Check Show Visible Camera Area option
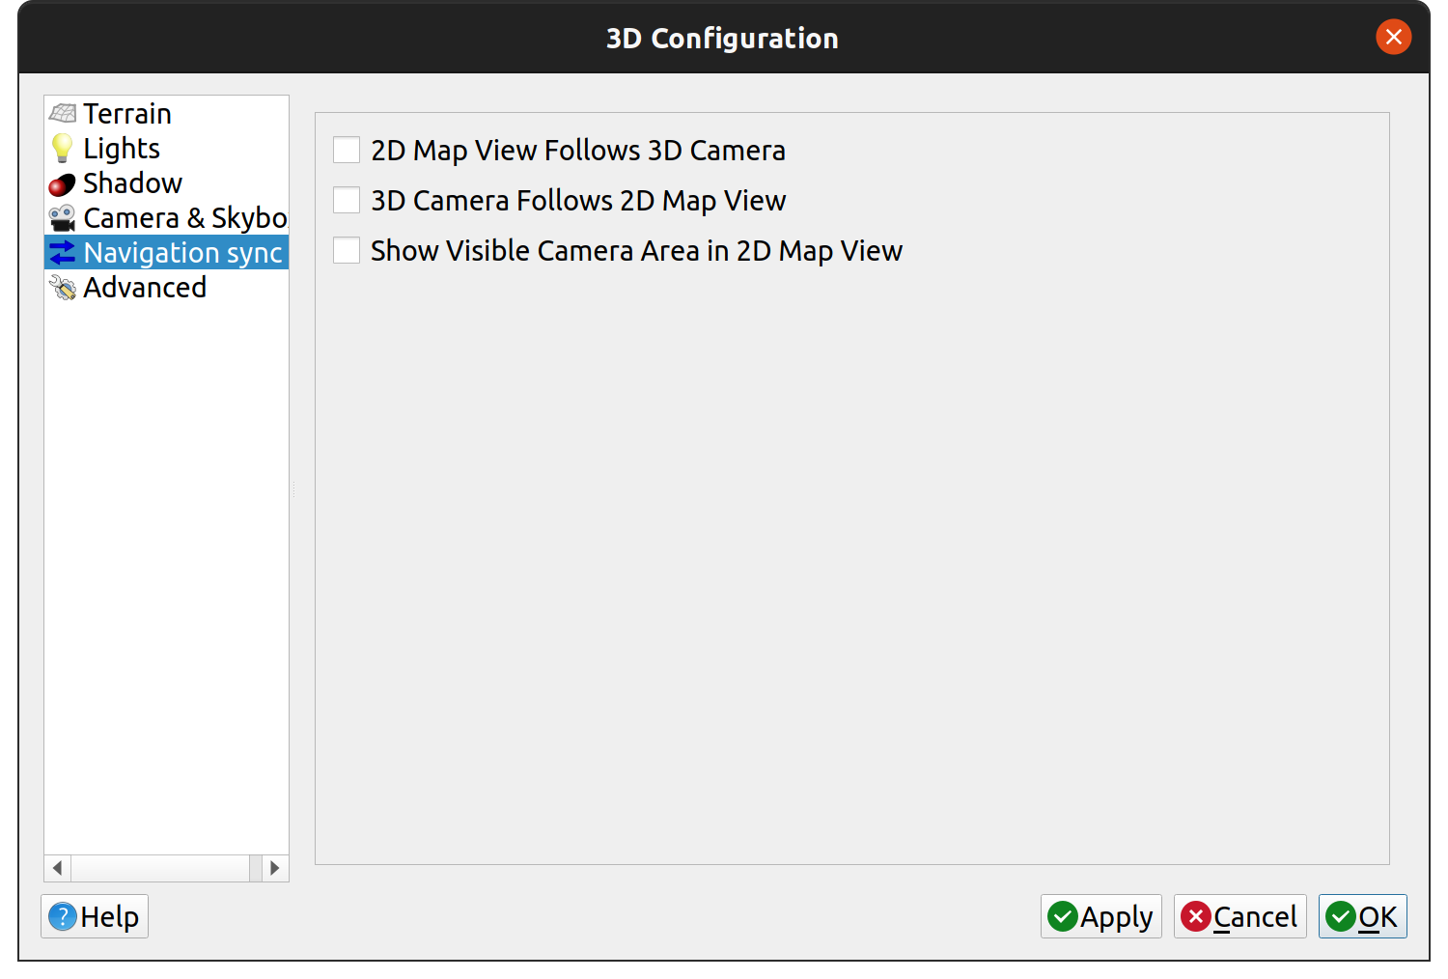This screenshot has height=979, width=1448. click(x=347, y=251)
